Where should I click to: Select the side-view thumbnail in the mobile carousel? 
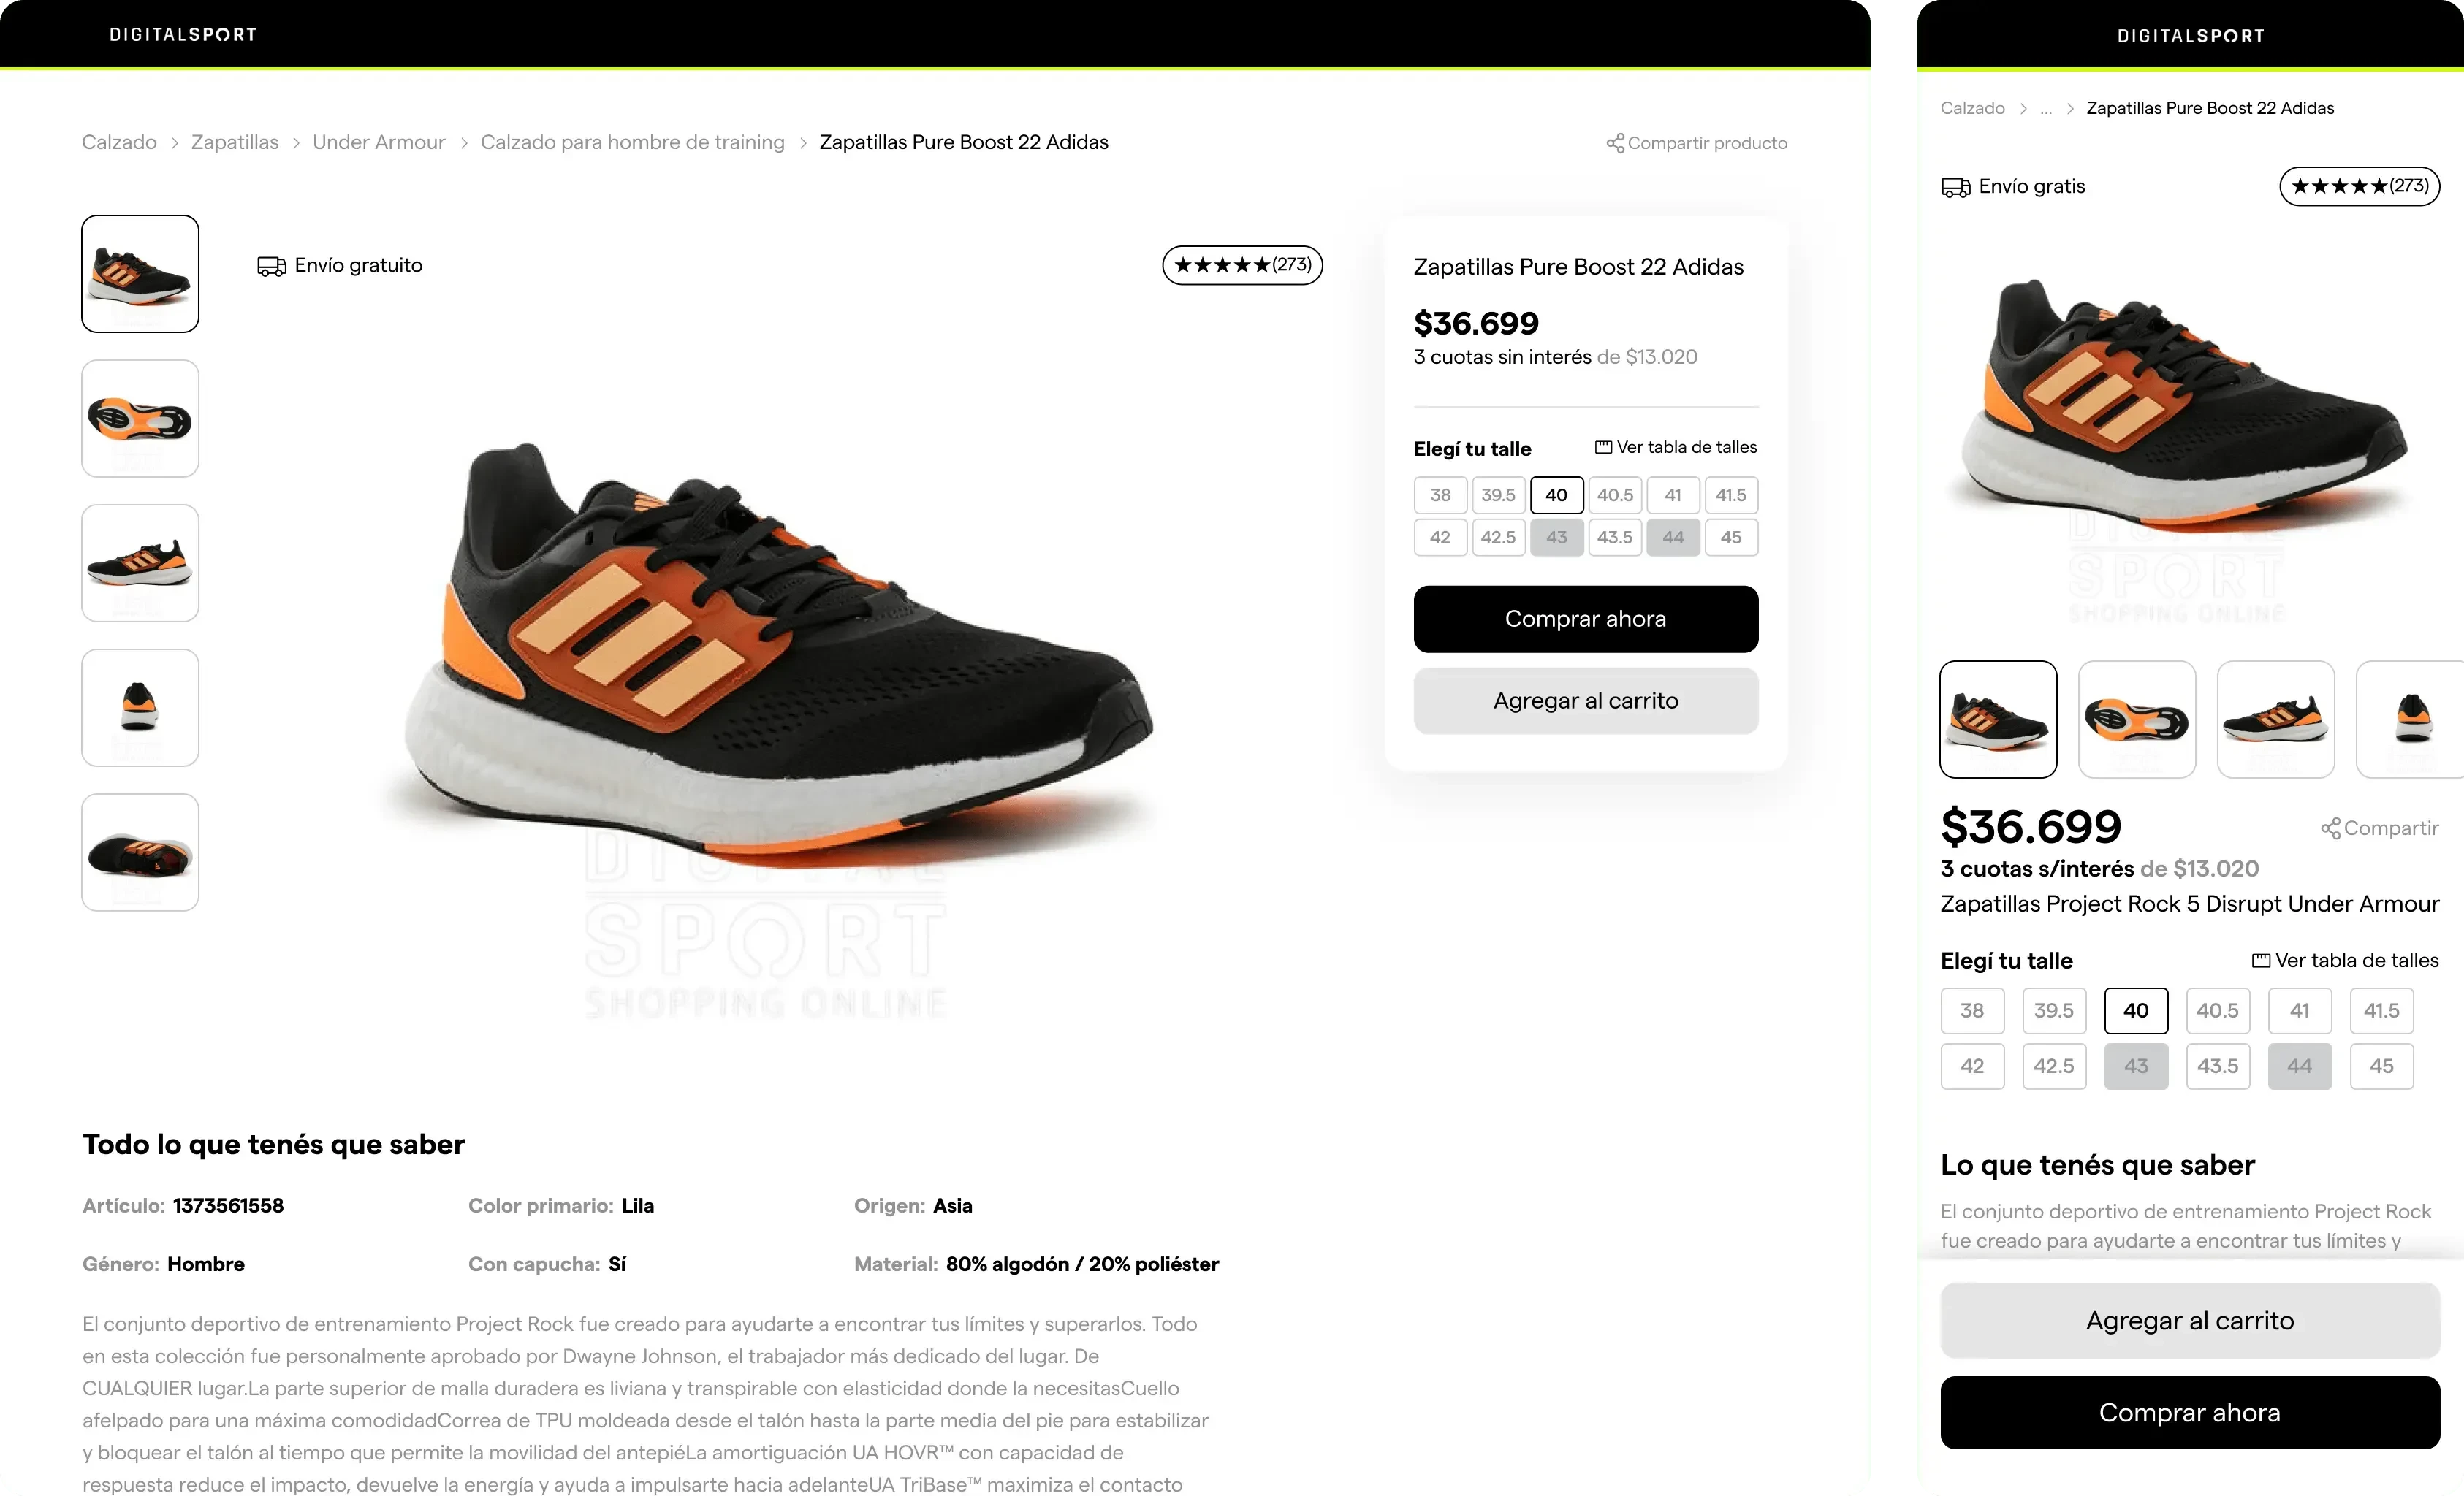coord(2275,720)
